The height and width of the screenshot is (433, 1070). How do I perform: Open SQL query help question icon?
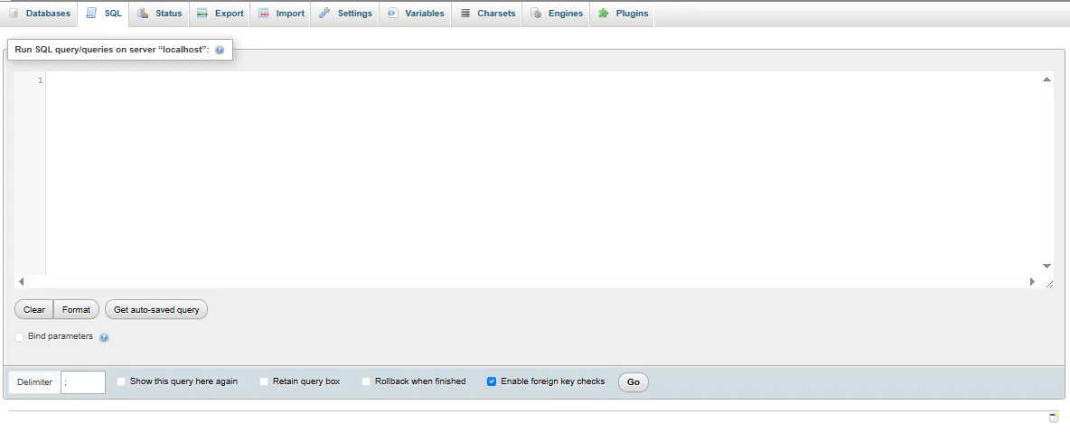[220, 51]
